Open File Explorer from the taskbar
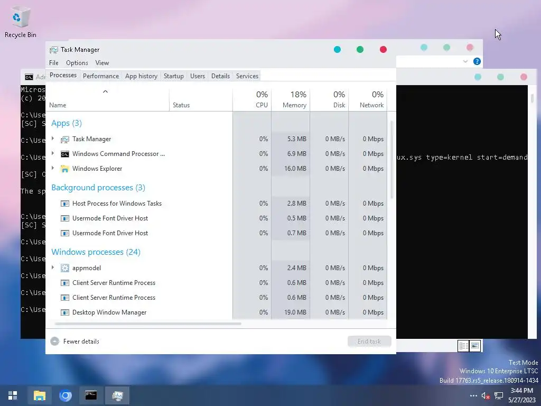Screen dimensions: 541x406 tap(39, 395)
